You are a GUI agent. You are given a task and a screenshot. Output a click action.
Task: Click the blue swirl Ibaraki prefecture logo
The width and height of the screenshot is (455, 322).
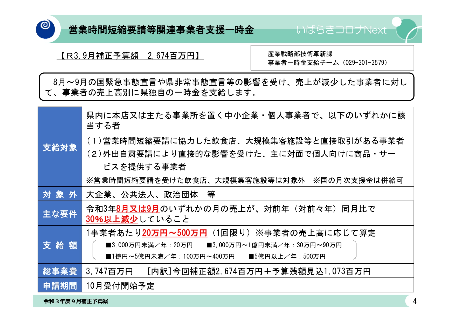(x=45, y=29)
